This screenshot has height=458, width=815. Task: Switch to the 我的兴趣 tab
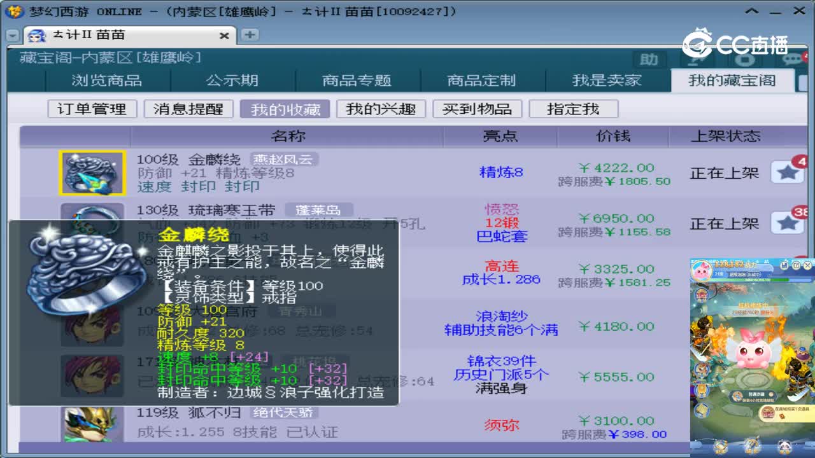click(x=381, y=109)
